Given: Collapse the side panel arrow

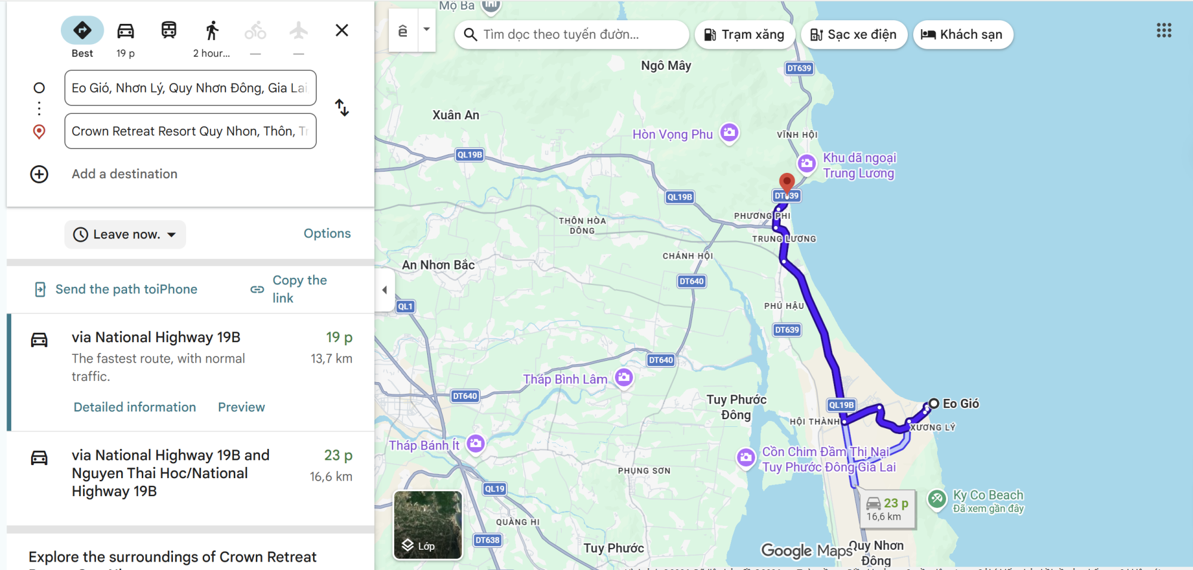Looking at the screenshot, I should [385, 290].
